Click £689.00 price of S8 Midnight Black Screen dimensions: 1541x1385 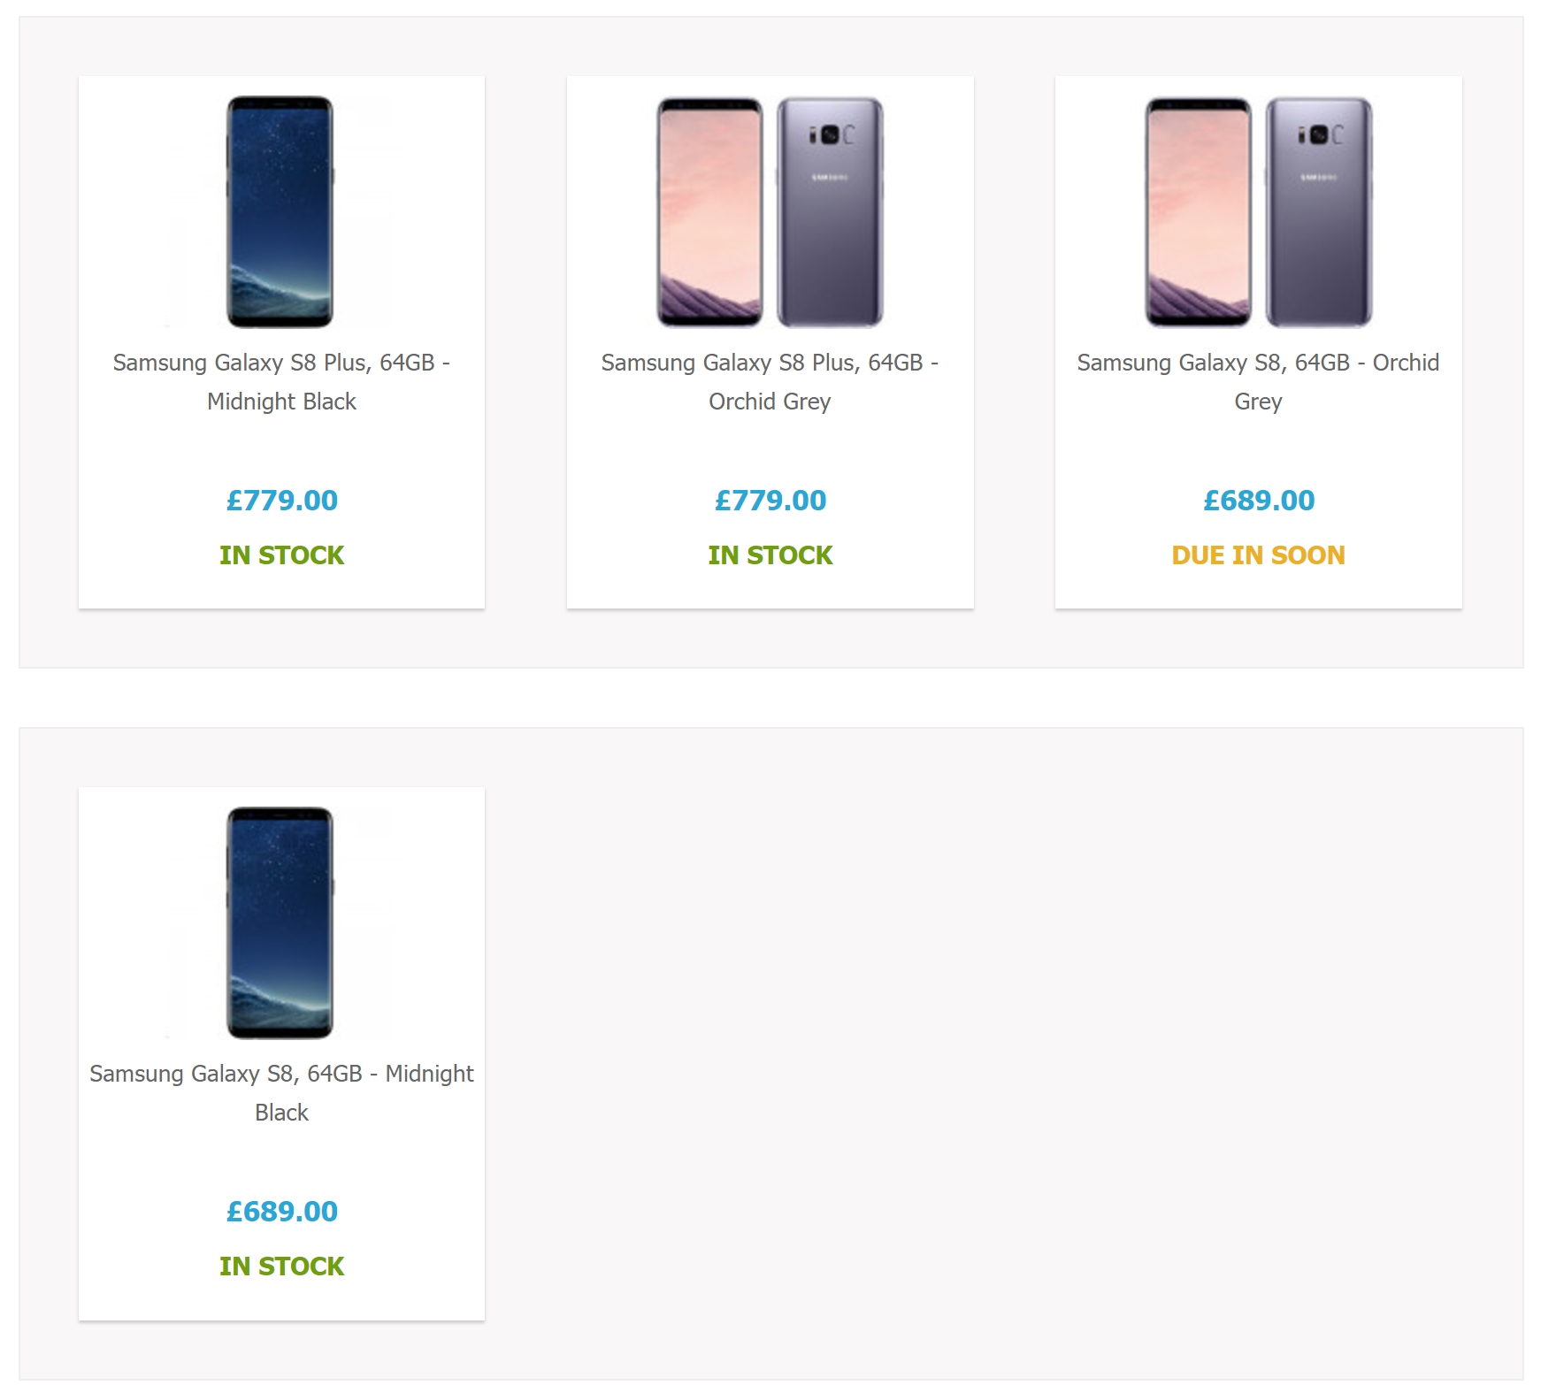(x=281, y=1212)
